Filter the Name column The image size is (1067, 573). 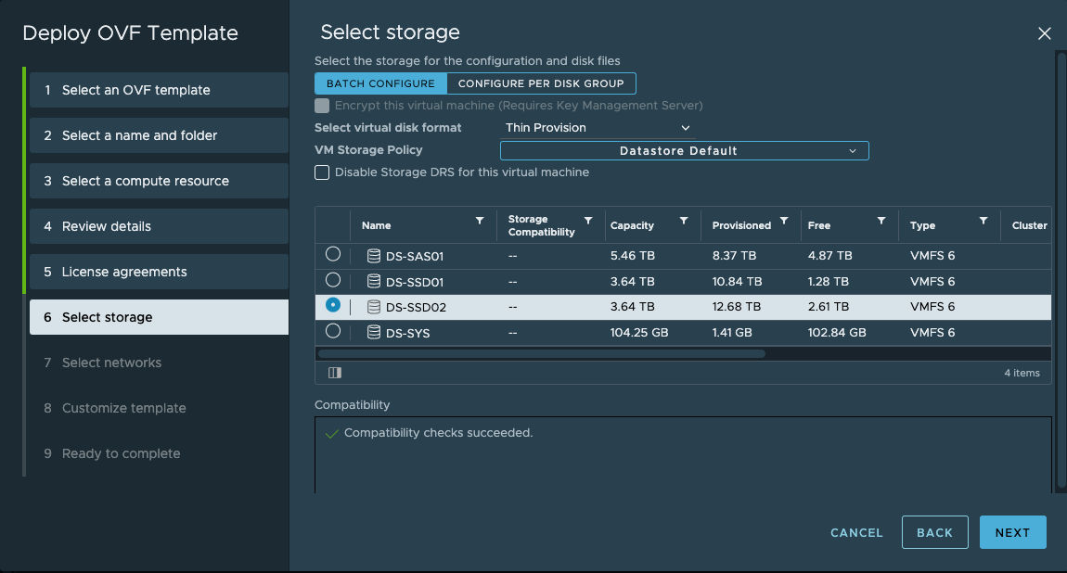coord(480,221)
